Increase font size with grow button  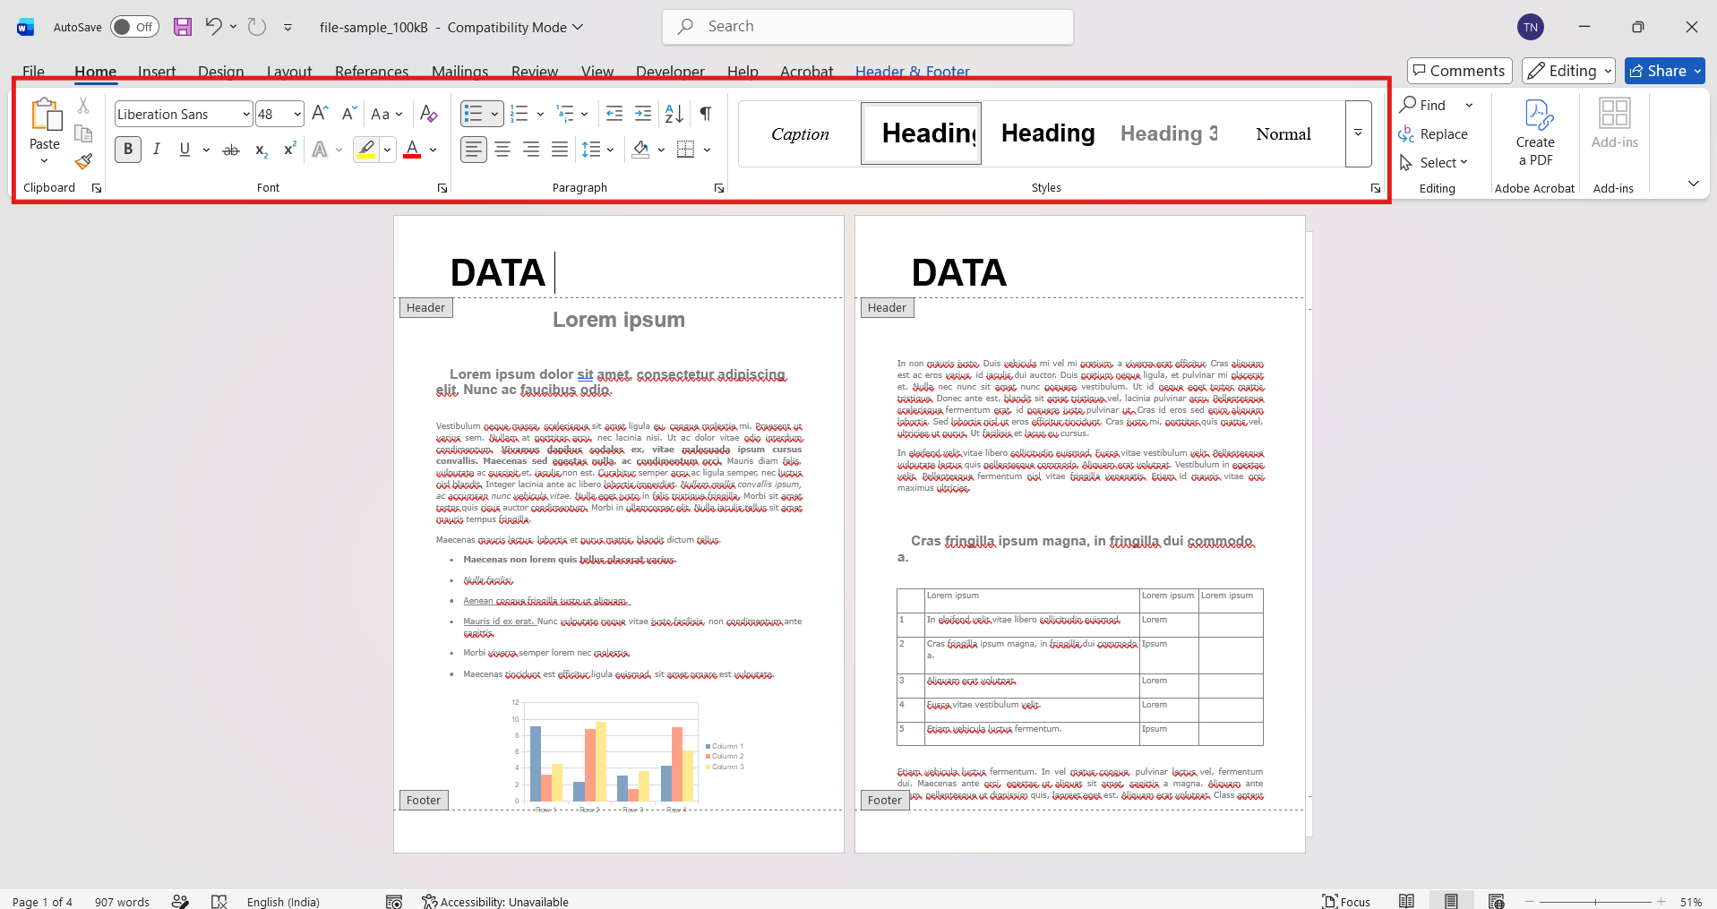[x=320, y=114]
